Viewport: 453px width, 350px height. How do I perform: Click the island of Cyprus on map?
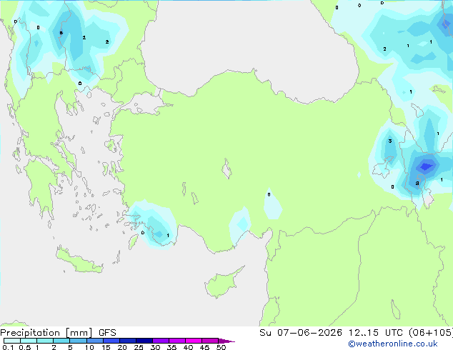(x=222, y=284)
